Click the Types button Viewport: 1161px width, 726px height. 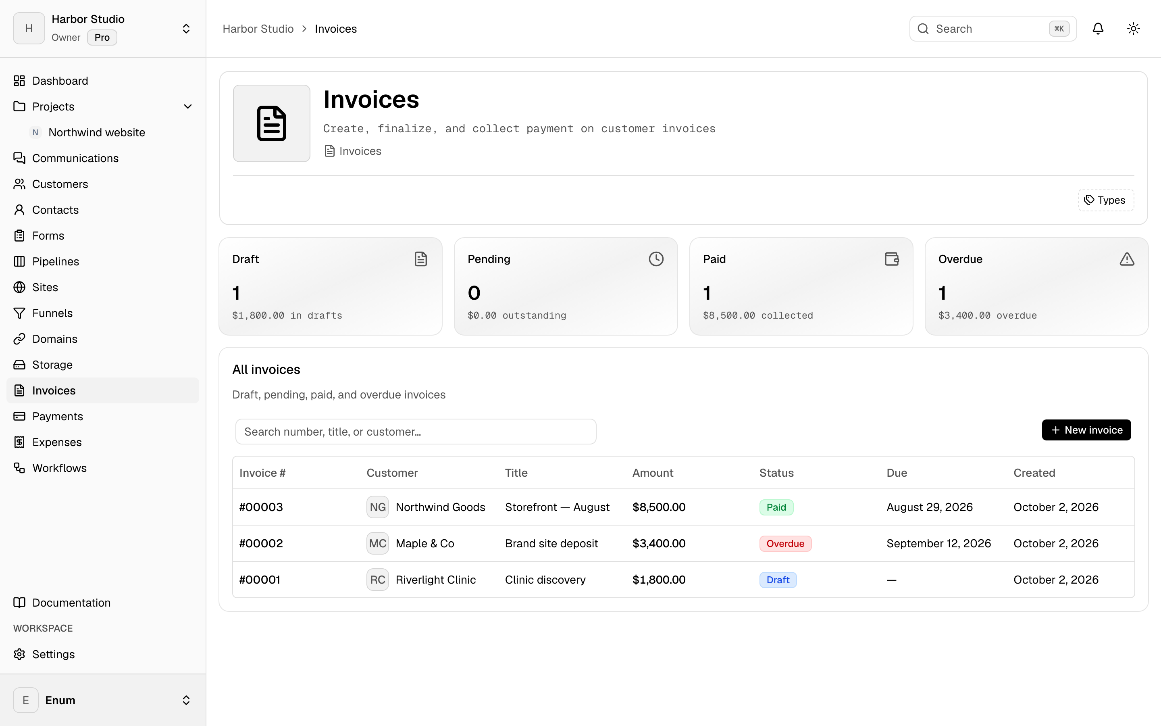(1105, 200)
